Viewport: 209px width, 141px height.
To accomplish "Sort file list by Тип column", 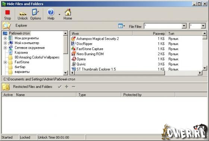I will click(x=184, y=33).
